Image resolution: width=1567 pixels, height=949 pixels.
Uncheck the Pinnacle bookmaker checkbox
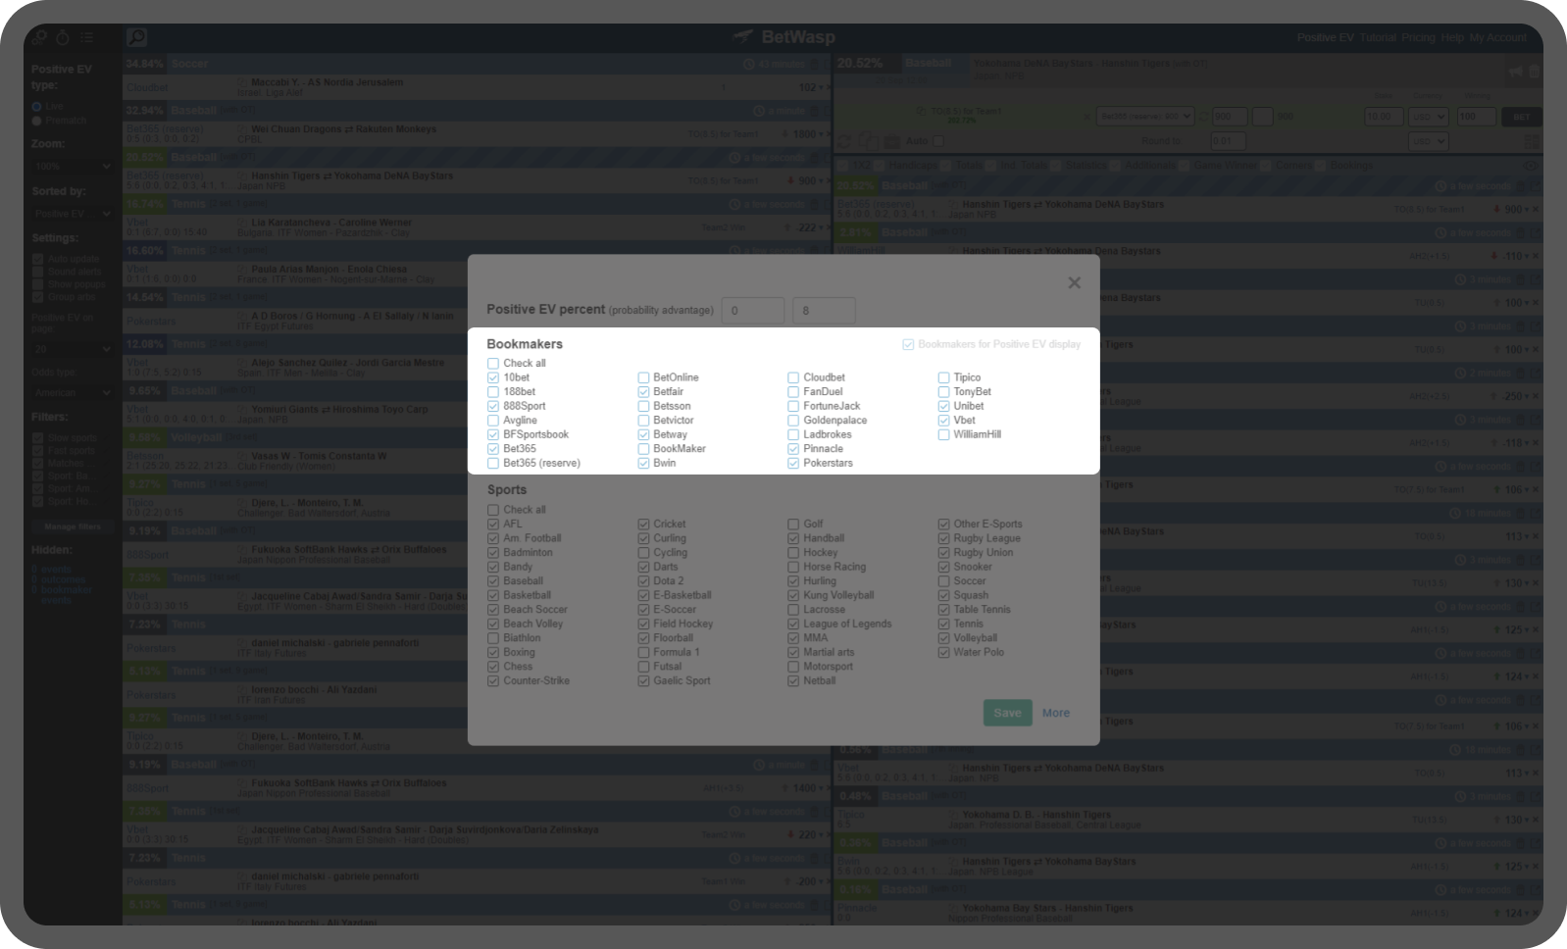(793, 449)
